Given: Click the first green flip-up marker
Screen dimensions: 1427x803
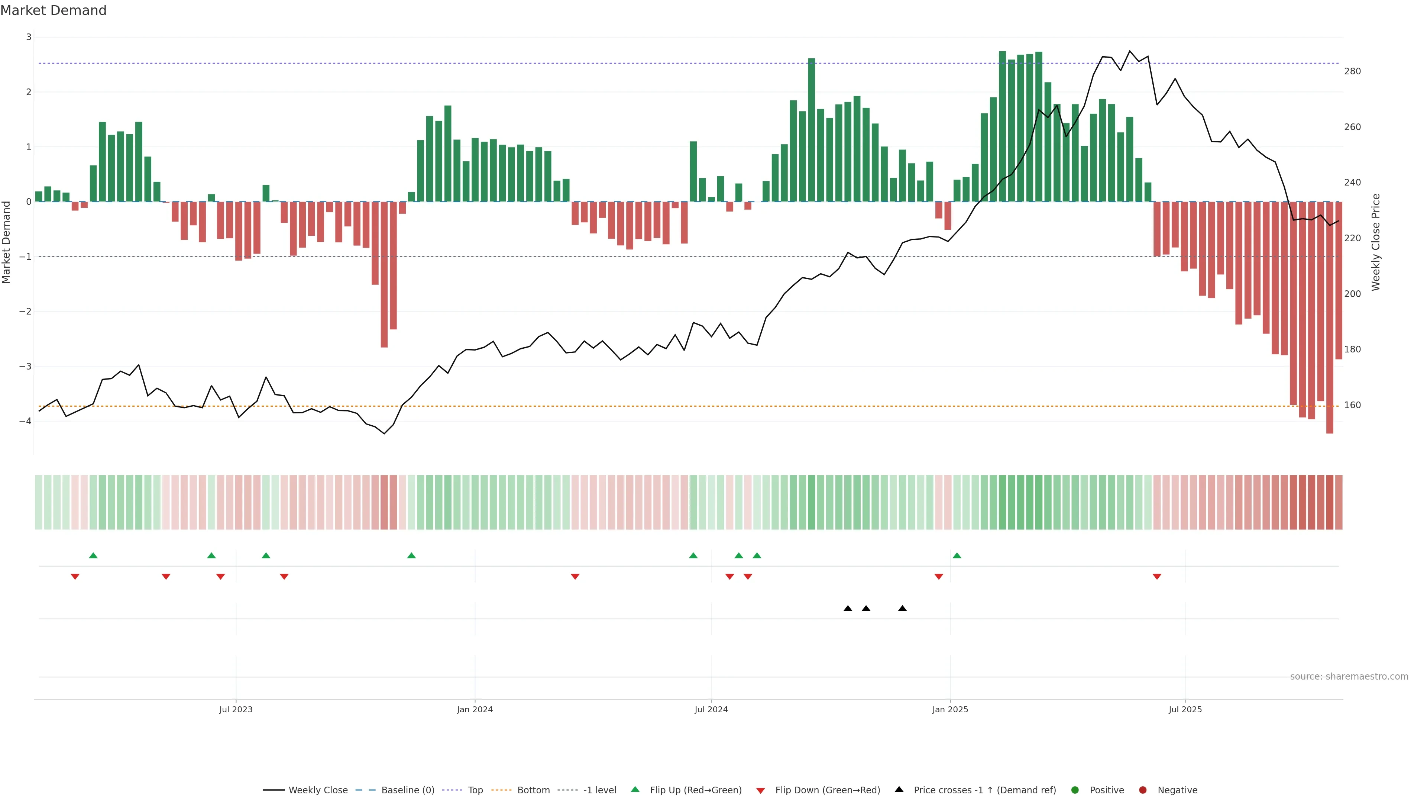Looking at the screenshot, I should pos(93,555).
